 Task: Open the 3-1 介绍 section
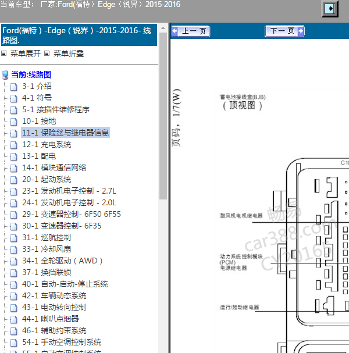[37, 86]
